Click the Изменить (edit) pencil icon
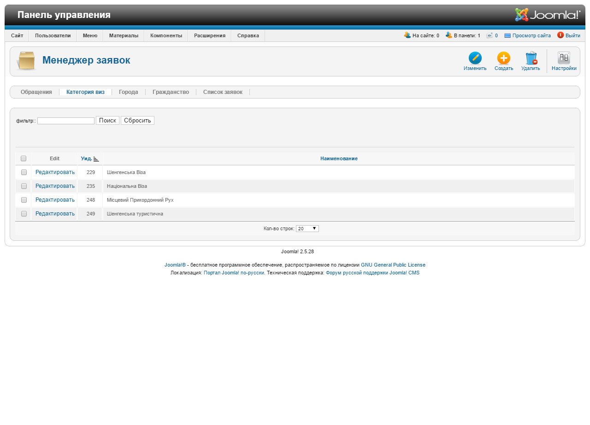Viewport: 590px width, 425px height. tap(475, 58)
